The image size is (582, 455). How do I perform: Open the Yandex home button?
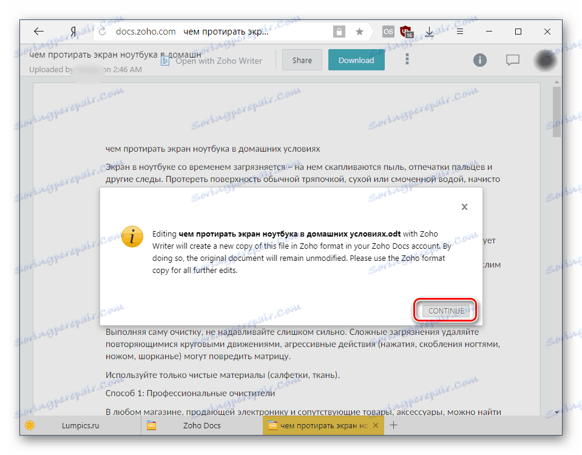[x=73, y=32]
